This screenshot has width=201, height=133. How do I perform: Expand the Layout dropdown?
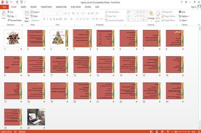click(35, 12)
